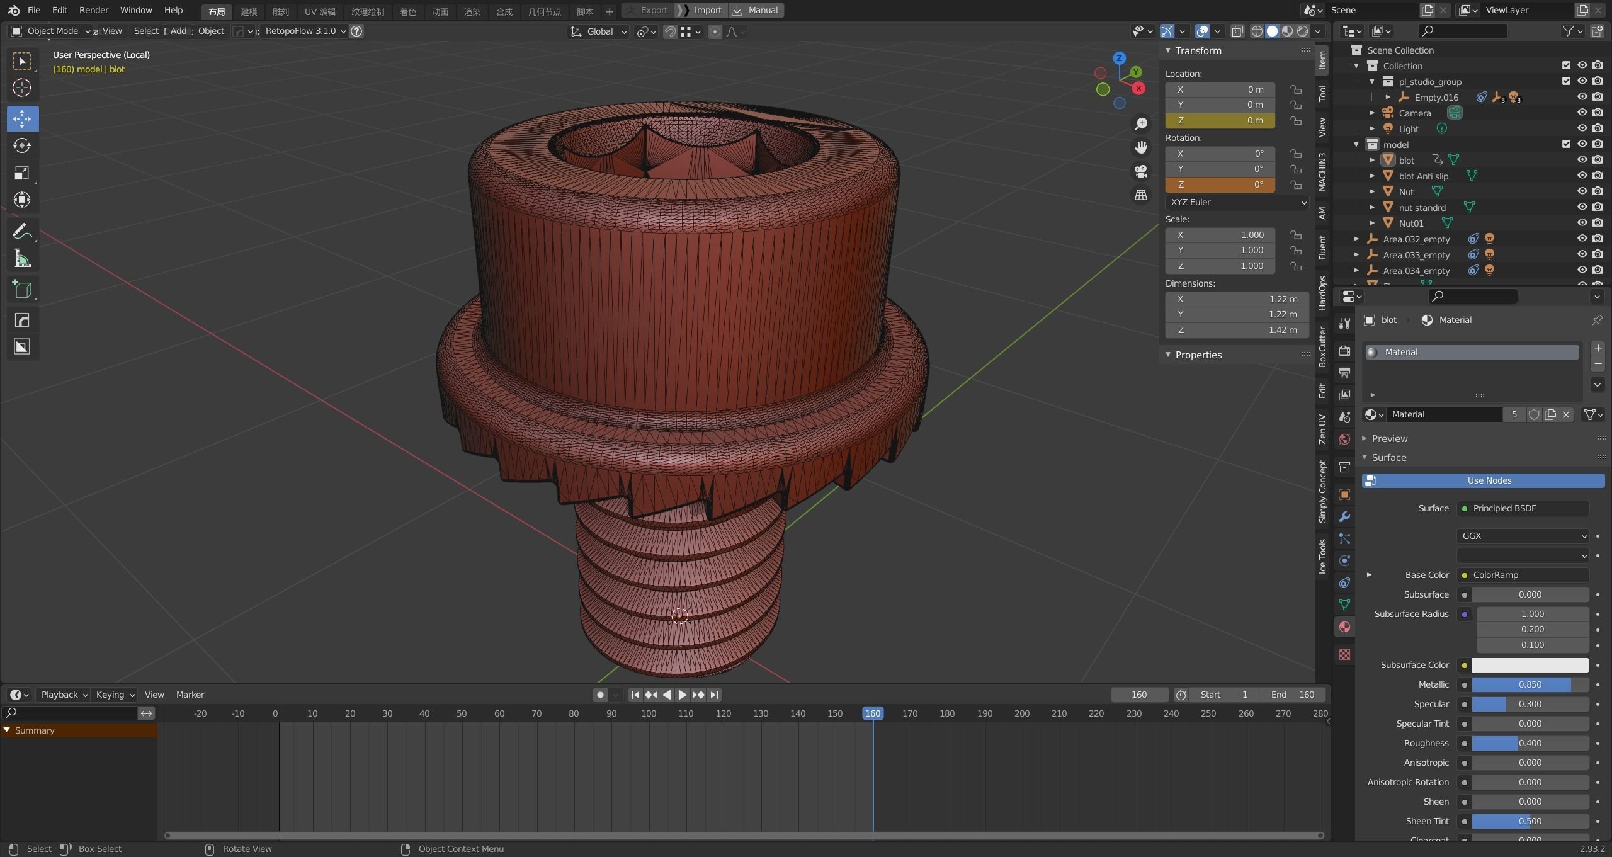Choose the Add Cube tool
This screenshot has height=857, width=1612.
pyautogui.click(x=22, y=289)
